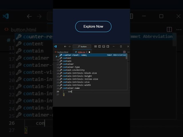Select the exact 'container' suggestion in the center list
Screen dimensions: 183x137
tap(92, 64)
